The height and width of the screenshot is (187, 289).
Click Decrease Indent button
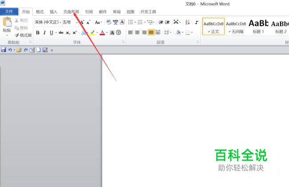point(161,22)
